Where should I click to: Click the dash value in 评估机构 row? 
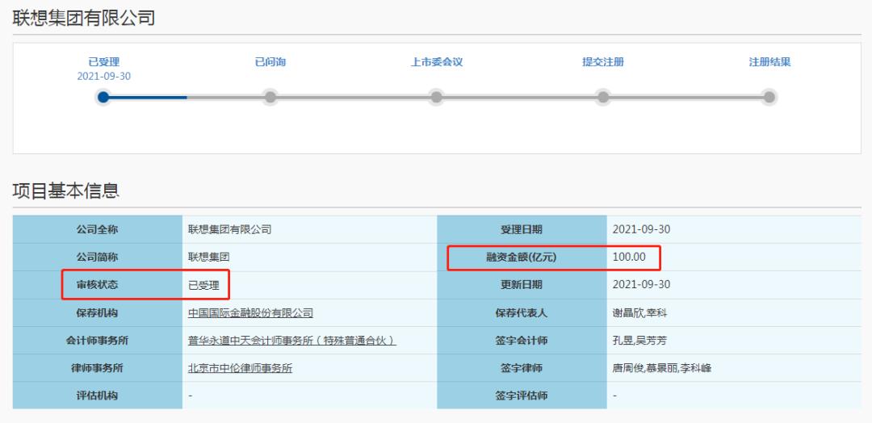pyautogui.click(x=191, y=396)
